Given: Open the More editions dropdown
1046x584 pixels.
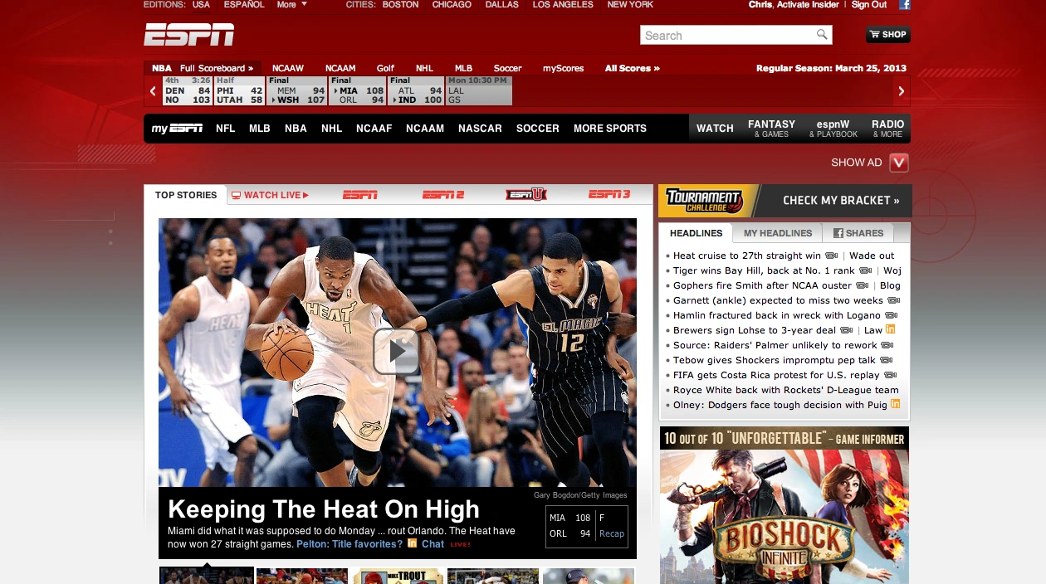Looking at the screenshot, I should pyautogui.click(x=292, y=5).
